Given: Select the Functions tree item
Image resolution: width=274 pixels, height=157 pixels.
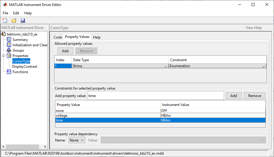Looking at the screenshot, I should [x=20, y=72].
